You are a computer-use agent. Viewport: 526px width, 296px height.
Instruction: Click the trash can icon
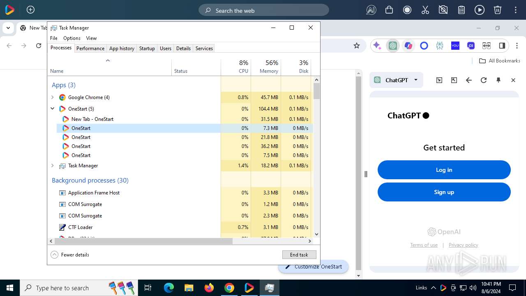[x=498, y=10]
